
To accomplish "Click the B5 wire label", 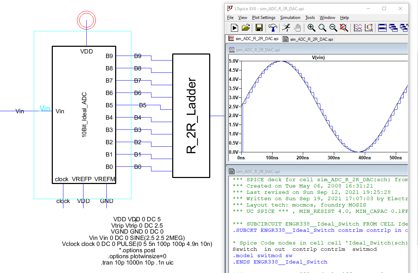I will [143, 105].
